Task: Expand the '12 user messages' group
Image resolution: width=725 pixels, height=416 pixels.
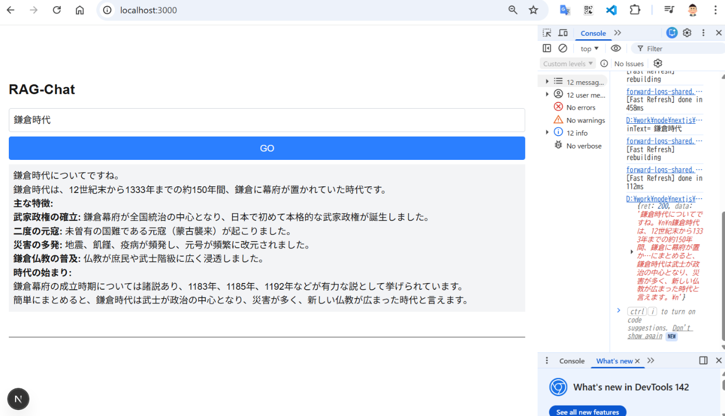Action: click(547, 94)
